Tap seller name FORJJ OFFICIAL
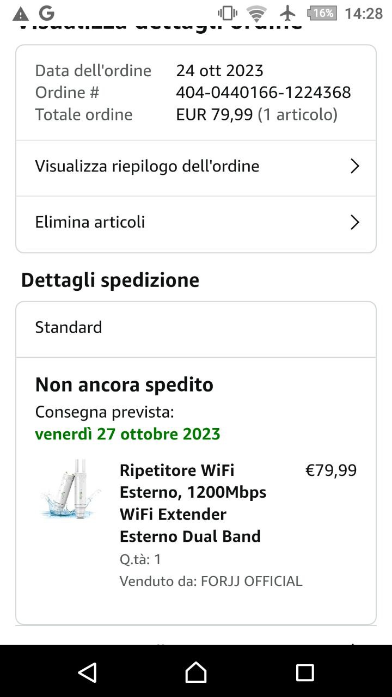The image size is (392, 697). [252, 581]
